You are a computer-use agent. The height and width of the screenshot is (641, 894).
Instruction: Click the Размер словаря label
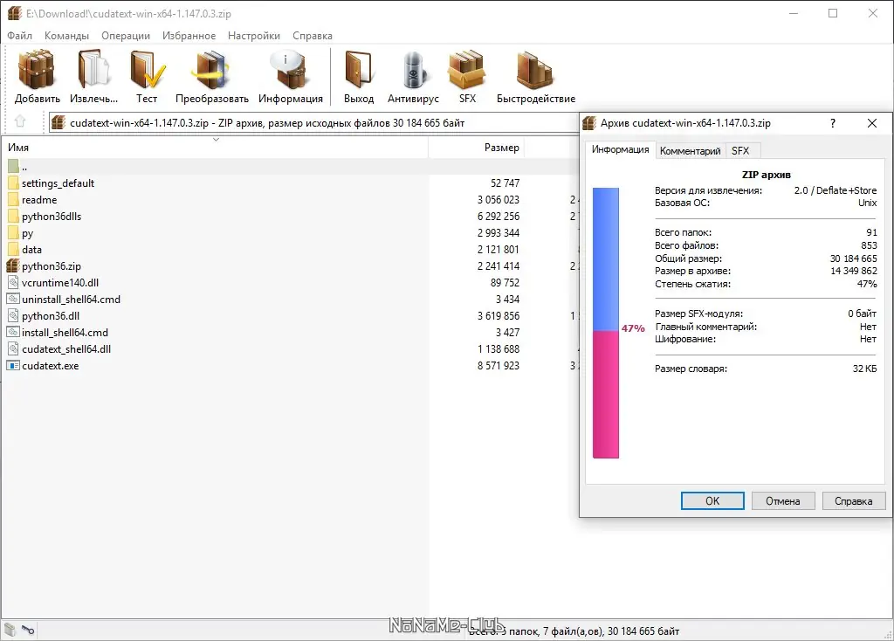coord(691,369)
